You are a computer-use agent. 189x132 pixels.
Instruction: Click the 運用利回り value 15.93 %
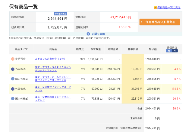(x=125, y=27)
